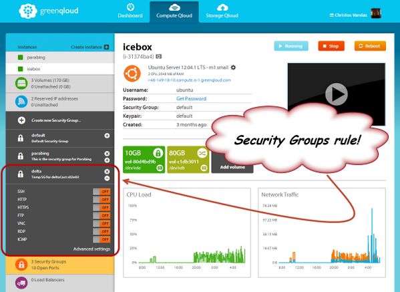This screenshot has height=292, width=400.
Task: Click Get Password link
Action: coord(192,98)
